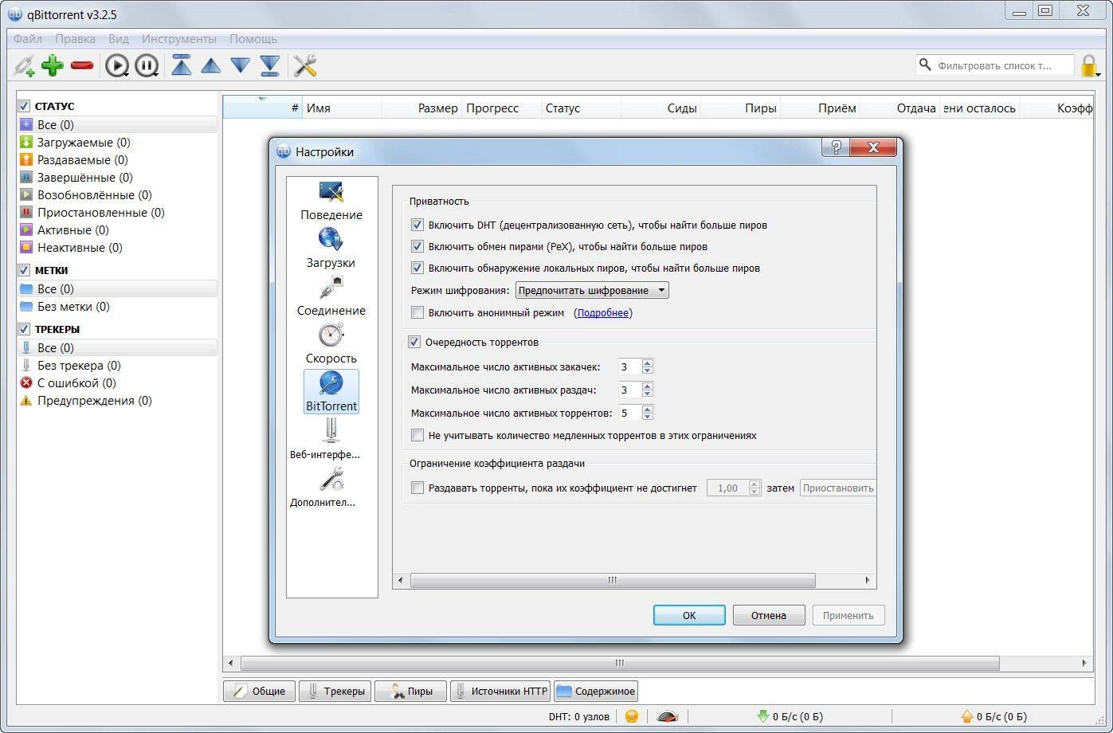The height and width of the screenshot is (733, 1113).
Task: Enable Включить анонимный режим checkbox
Action: pyautogui.click(x=417, y=313)
